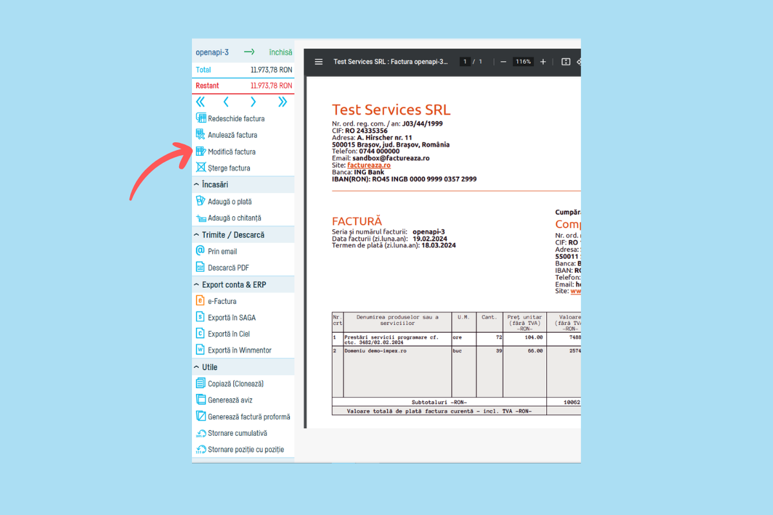This screenshot has width=773, height=515.
Task: Collapse the Încasări section
Action: tap(196, 185)
